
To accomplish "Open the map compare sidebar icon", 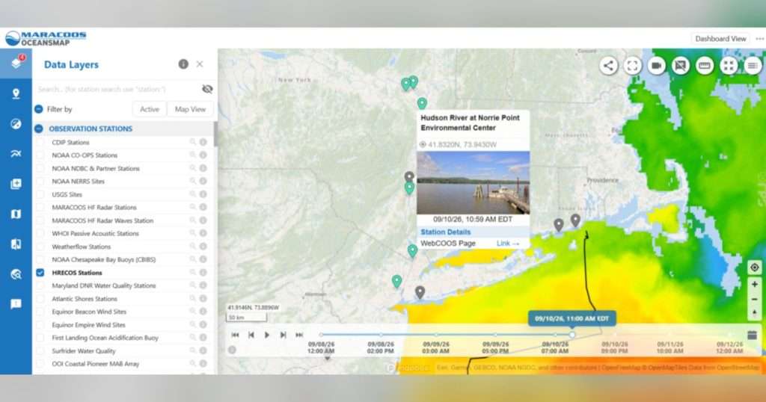I will (x=16, y=244).
